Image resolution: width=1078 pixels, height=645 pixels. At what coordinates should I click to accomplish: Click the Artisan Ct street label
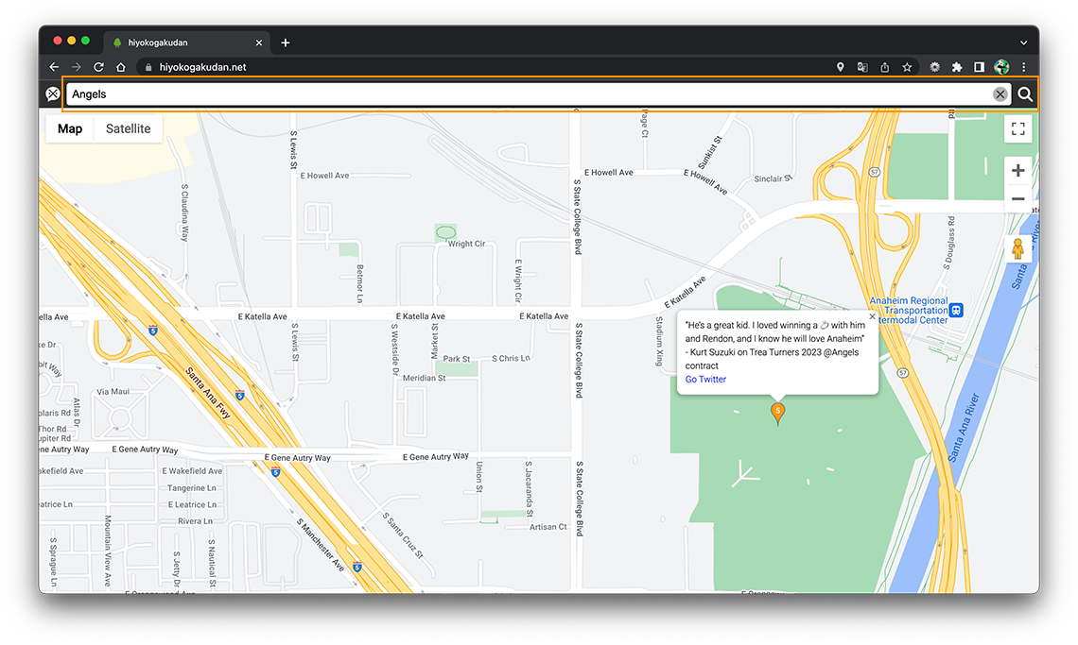pos(548,527)
